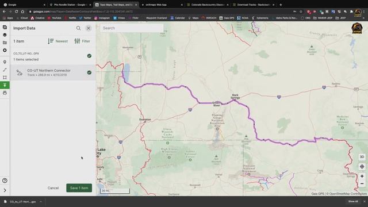This screenshot has height=207, width=368.
Task: Expand the sidebar with bottom chevron
Action: (x=5, y=190)
